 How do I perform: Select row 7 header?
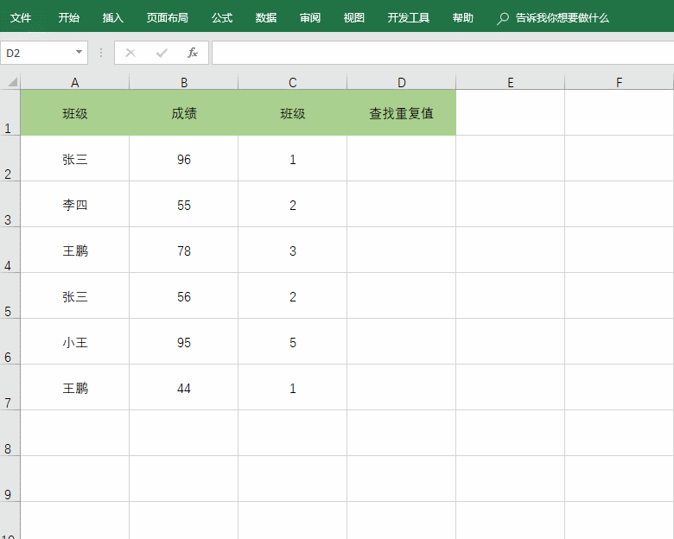point(10,387)
